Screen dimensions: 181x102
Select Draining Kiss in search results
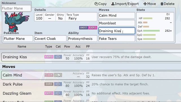[91, 57]
